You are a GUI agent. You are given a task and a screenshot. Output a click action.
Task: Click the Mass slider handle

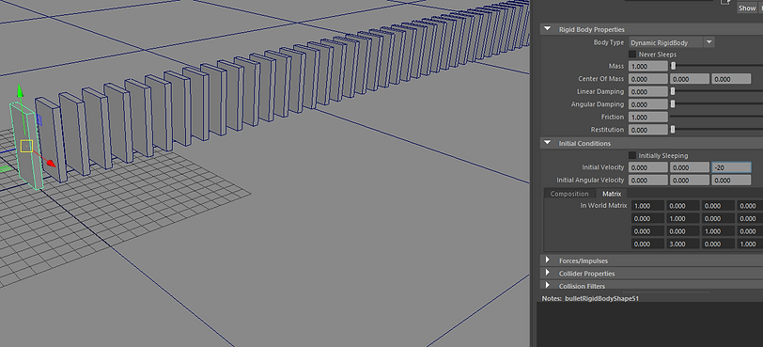[674, 66]
